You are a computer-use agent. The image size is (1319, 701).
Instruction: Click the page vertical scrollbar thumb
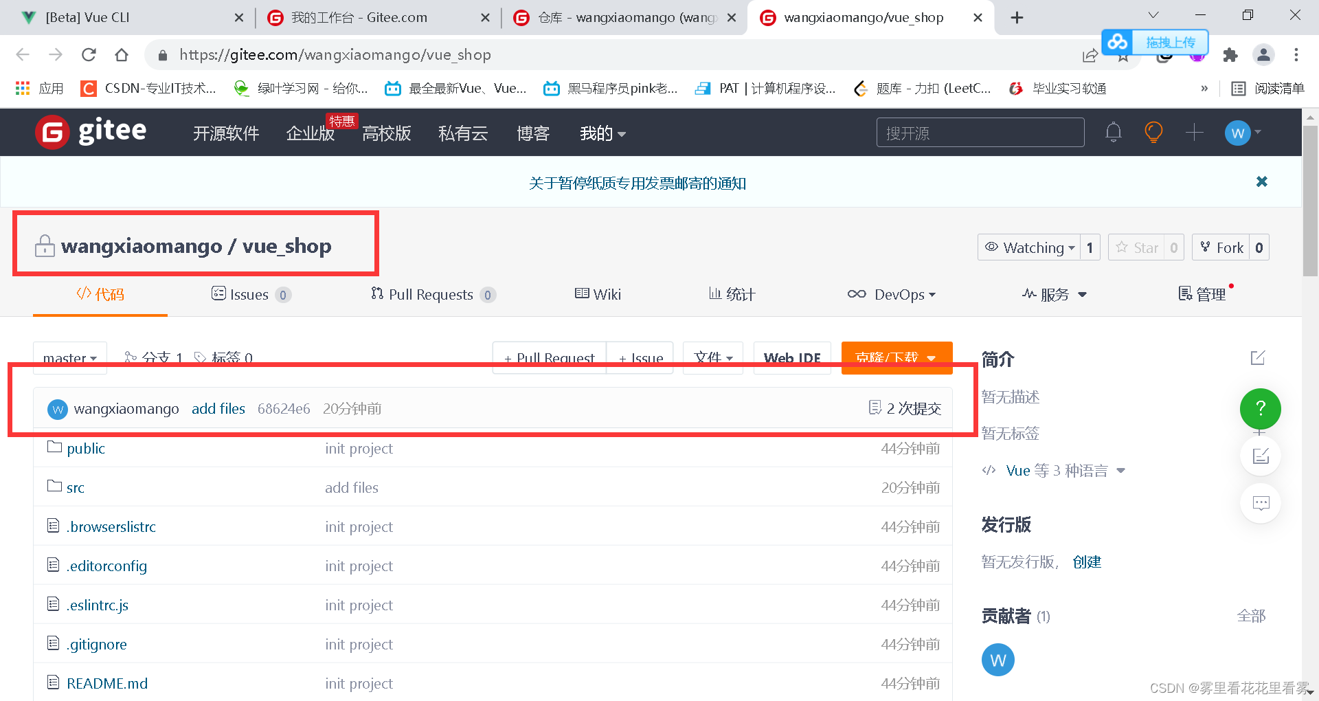coord(1310,201)
